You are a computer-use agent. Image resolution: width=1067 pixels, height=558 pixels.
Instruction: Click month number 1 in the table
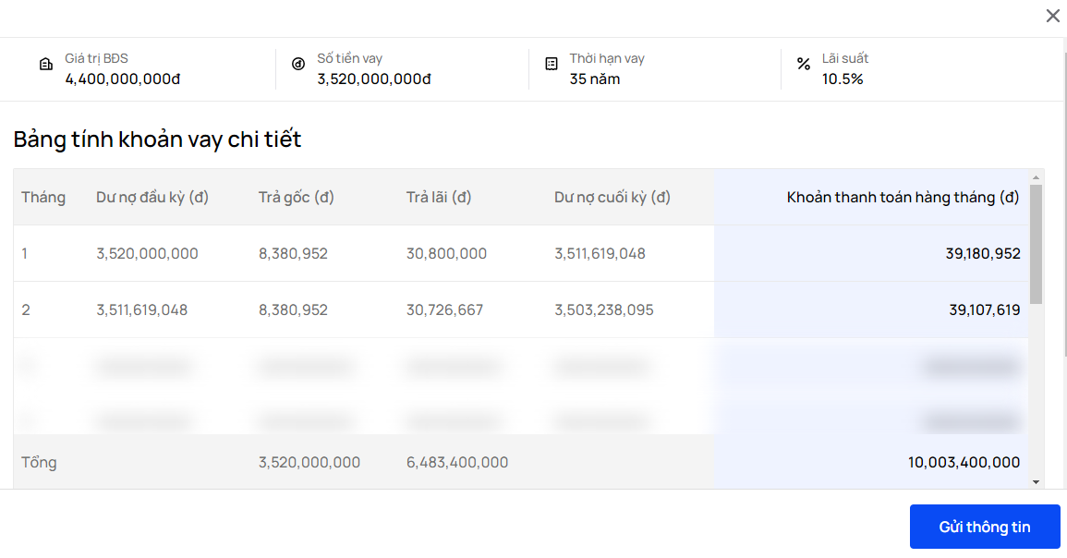[25, 254]
